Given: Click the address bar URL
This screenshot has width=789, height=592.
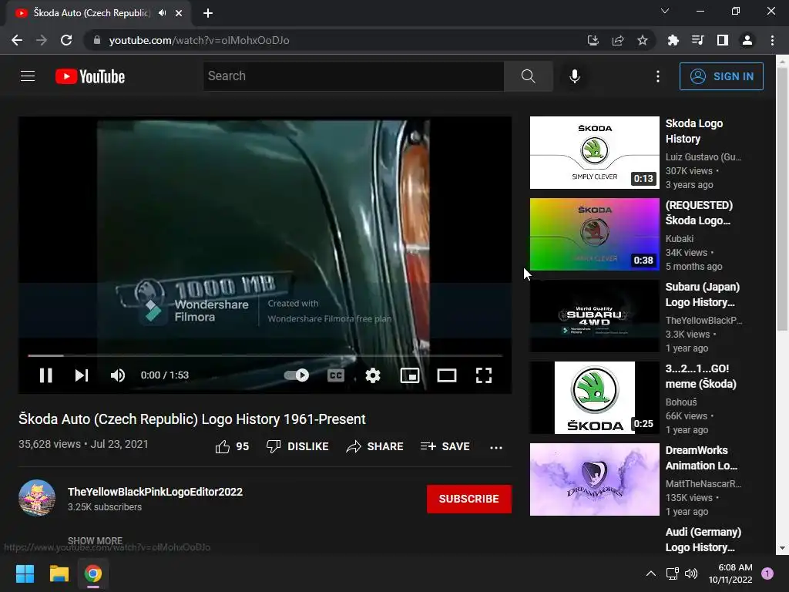Looking at the screenshot, I should 200,40.
